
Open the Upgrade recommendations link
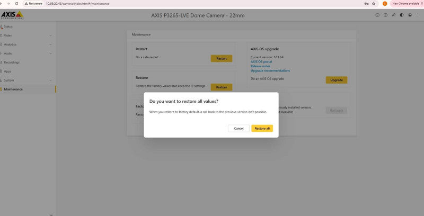[270, 71]
